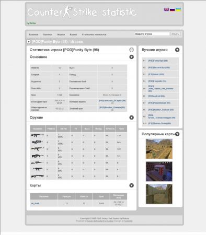206x235 pixels.
Task: Open the night map thumbnail with the red-striped building
Action: pyautogui.click(x=159, y=171)
